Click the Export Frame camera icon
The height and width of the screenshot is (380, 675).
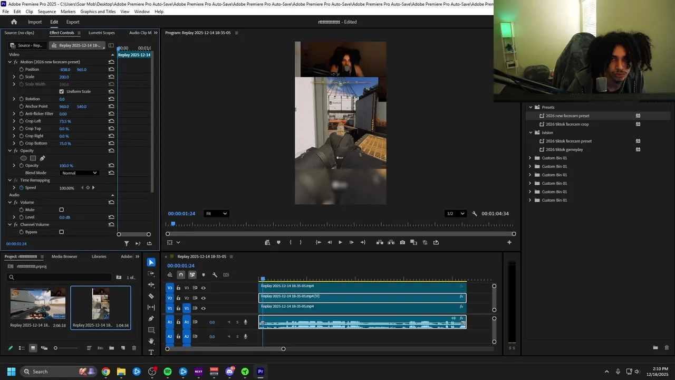tap(402, 242)
